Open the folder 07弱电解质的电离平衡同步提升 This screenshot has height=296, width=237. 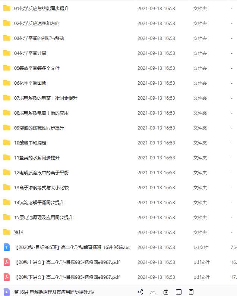coord(46,98)
